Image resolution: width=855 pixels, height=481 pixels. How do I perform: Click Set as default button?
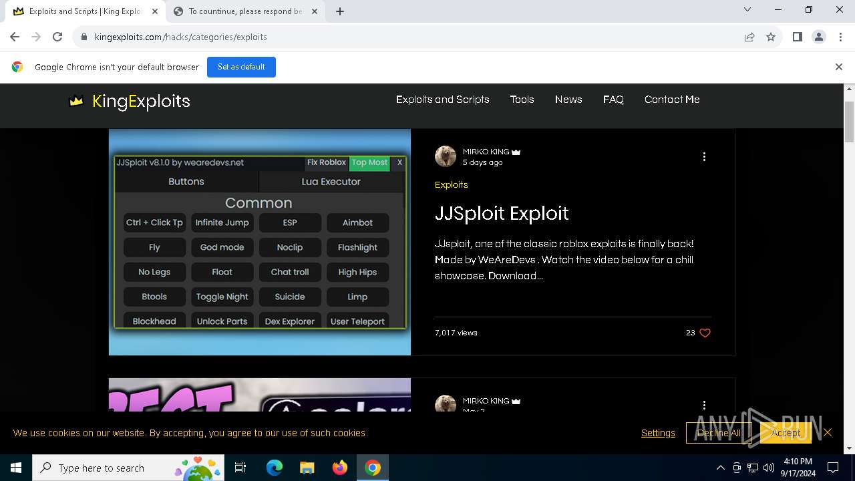click(241, 67)
